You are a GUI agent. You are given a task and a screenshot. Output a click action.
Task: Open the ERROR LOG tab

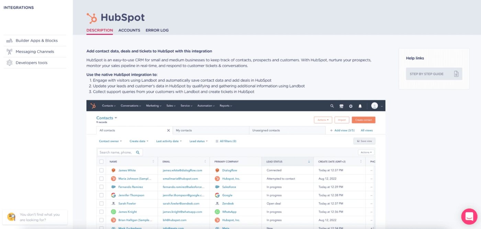tap(157, 30)
